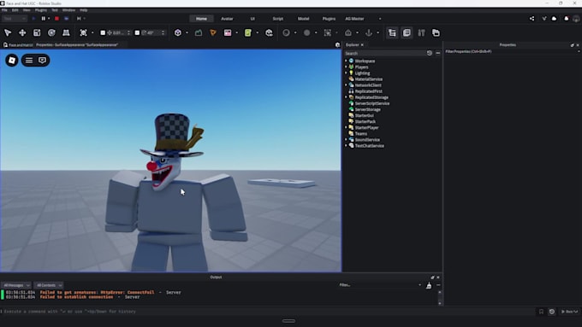Open the Window menu
This screenshot has width=582, height=327.
68,10
